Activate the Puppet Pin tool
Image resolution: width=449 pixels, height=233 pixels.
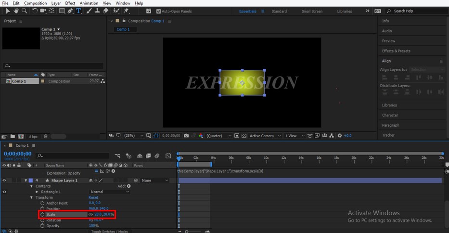[x=126, y=11]
